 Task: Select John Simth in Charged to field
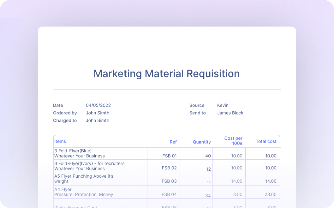tap(98, 120)
